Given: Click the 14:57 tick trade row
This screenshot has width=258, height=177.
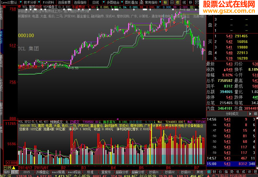Looking at the screenshot, I should (x=231, y=158).
